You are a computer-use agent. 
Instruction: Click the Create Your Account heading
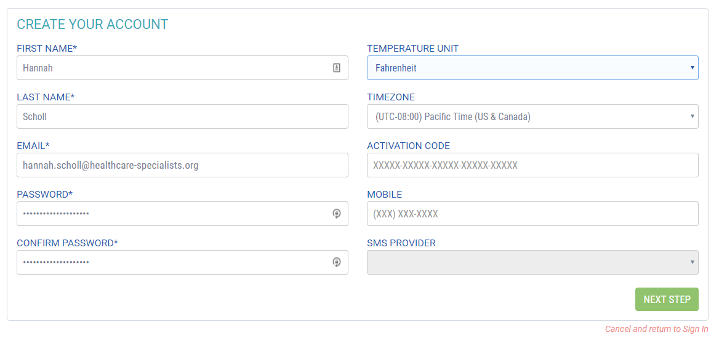92,25
